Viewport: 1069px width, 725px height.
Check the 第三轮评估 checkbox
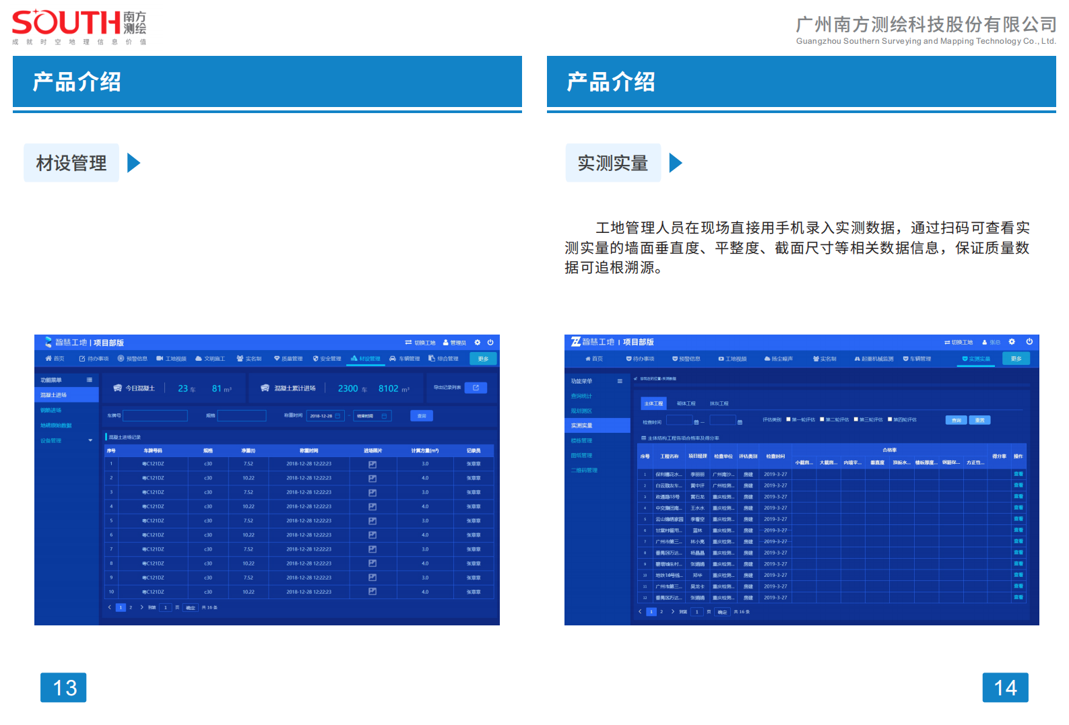click(x=855, y=419)
